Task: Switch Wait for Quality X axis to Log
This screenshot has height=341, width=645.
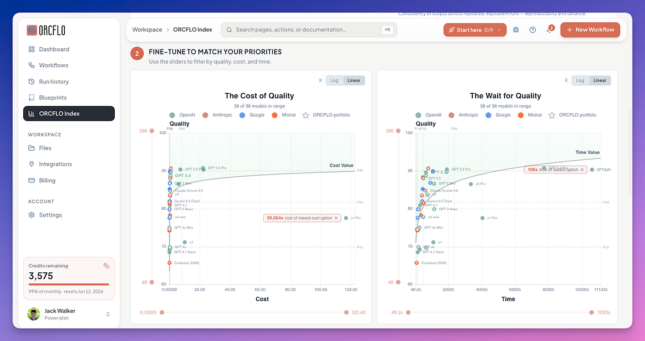Action: coord(580,81)
